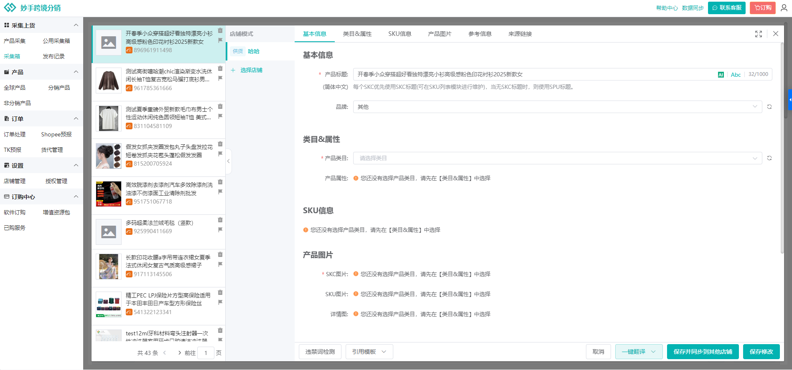Open the 产品图片 tab
Screen dimensions: 792x370
coord(440,34)
